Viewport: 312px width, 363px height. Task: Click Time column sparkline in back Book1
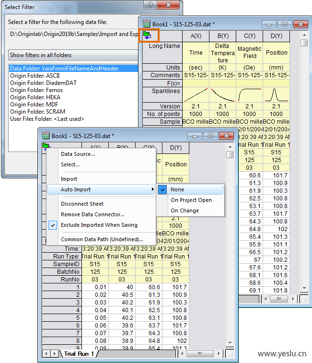coord(196,94)
